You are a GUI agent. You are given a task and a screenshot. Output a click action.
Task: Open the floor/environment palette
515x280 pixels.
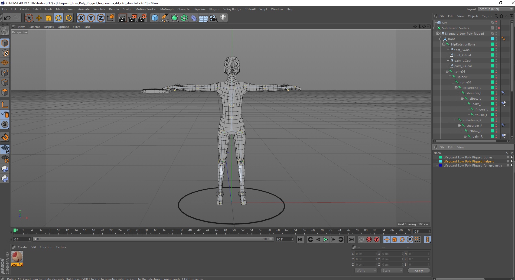click(x=203, y=18)
